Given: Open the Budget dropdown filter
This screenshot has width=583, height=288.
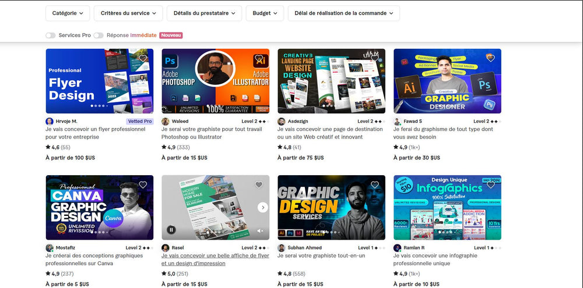Looking at the screenshot, I should [x=265, y=13].
